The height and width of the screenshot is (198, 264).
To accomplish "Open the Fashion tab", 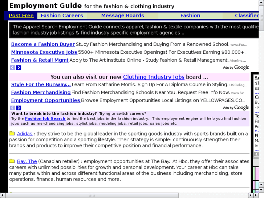I will [x=190, y=16].
